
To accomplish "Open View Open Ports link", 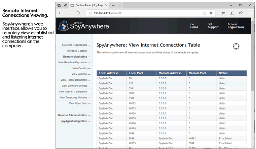I will pyautogui.click(x=79, y=103).
